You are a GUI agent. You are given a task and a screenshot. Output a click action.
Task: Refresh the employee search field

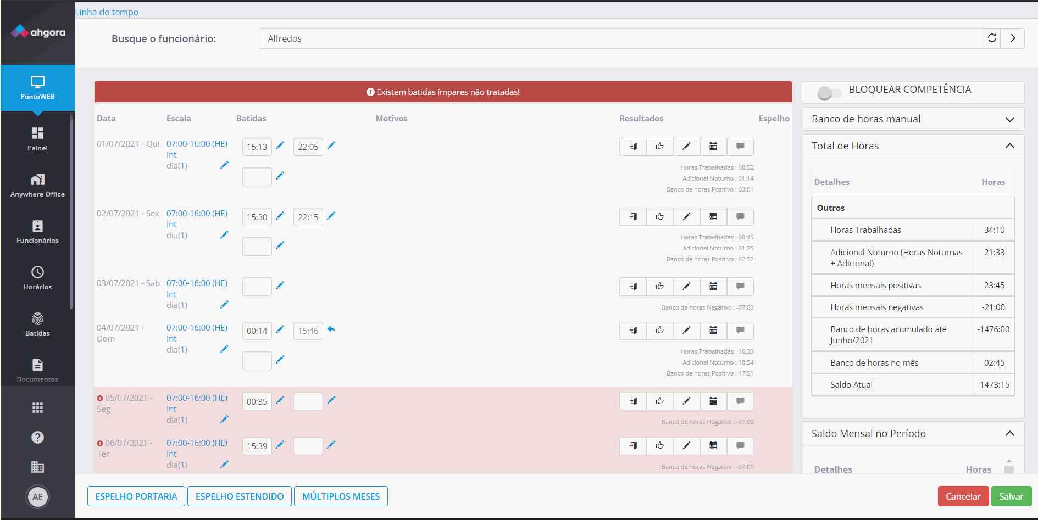pyautogui.click(x=992, y=38)
